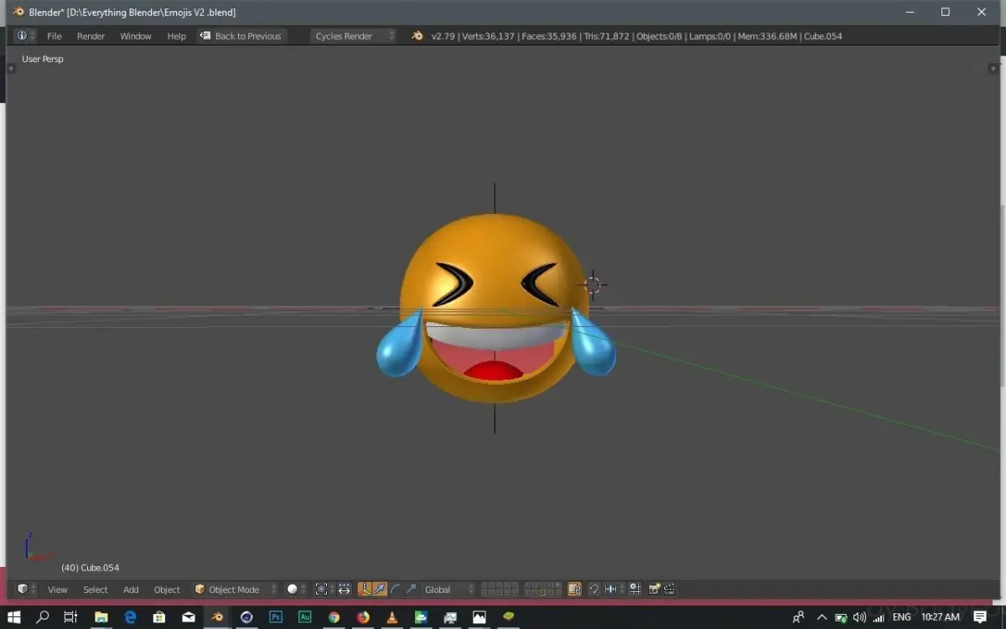Open Task View on taskbar
The height and width of the screenshot is (629, 1006).
pos(70,617)
